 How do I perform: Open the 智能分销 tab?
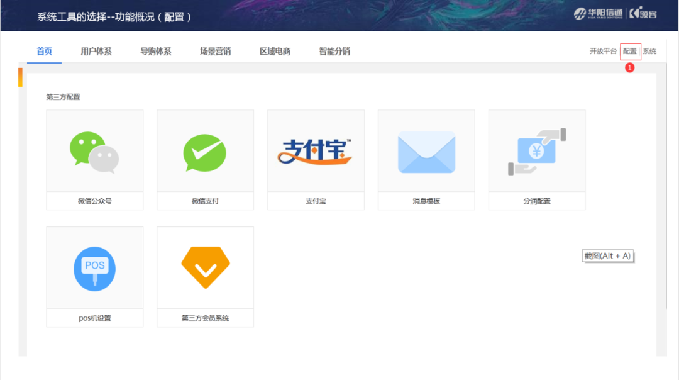point(334,51)
